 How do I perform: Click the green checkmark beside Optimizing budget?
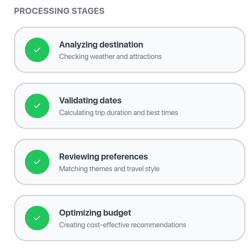[37, 218]
